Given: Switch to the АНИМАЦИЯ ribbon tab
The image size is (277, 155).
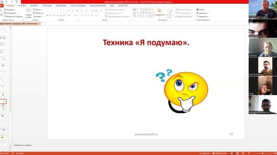Looking at the screenshot, I should [61, 6].
